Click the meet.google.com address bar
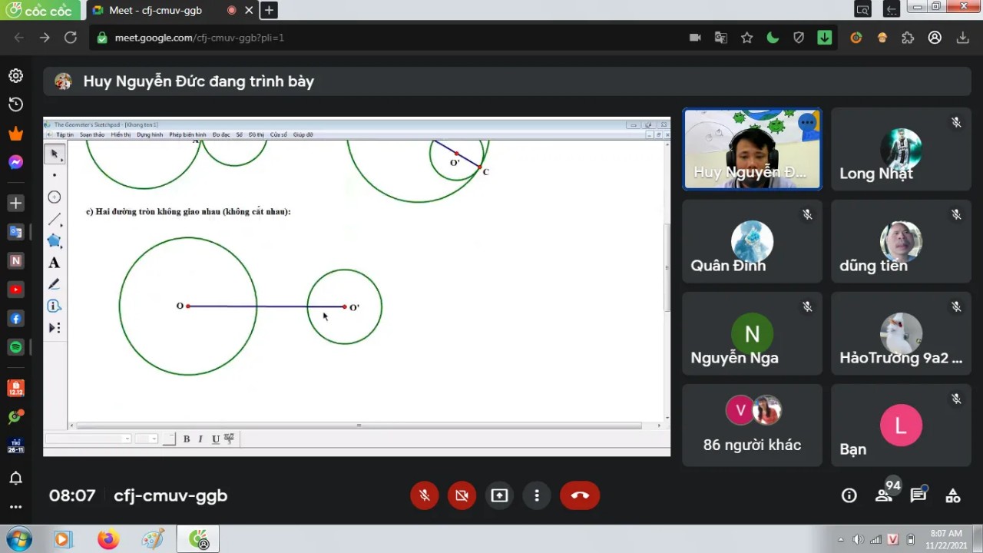 tap(384, 38)
